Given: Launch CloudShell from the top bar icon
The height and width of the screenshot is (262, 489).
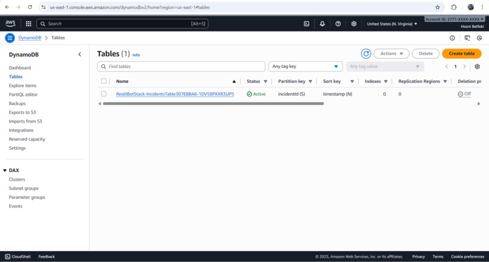Looking at the screenshot, I should tap(306, 24).
